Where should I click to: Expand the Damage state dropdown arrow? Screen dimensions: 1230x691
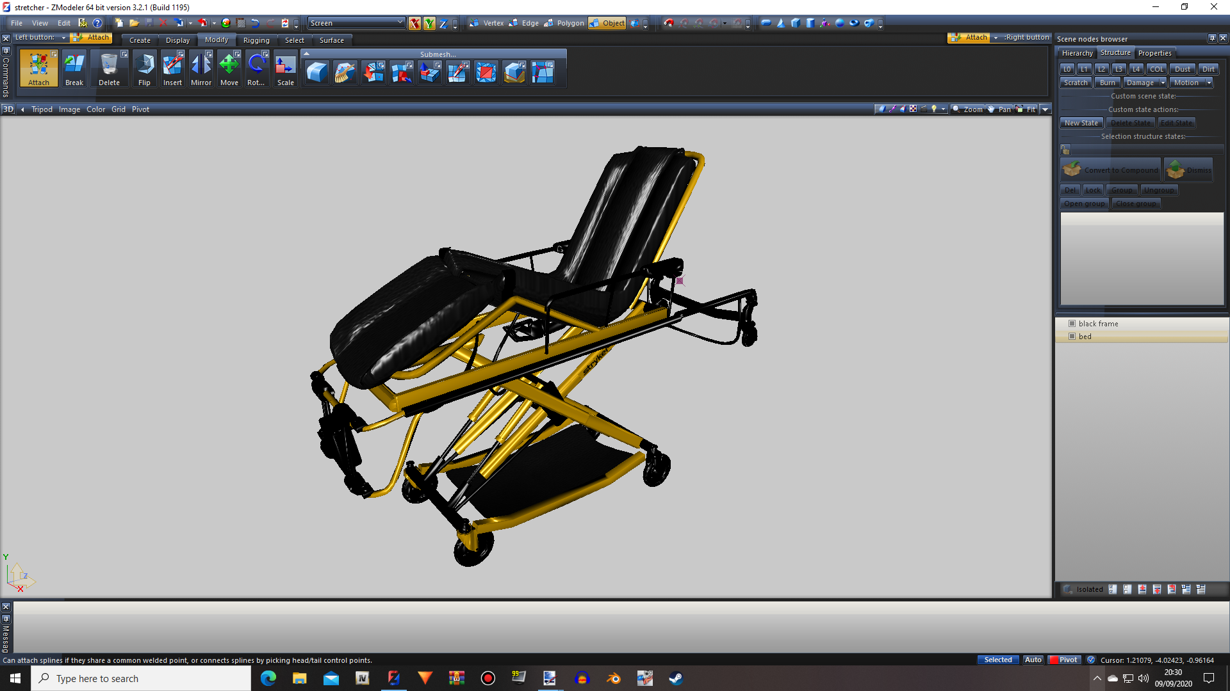tap(1163, 83)
